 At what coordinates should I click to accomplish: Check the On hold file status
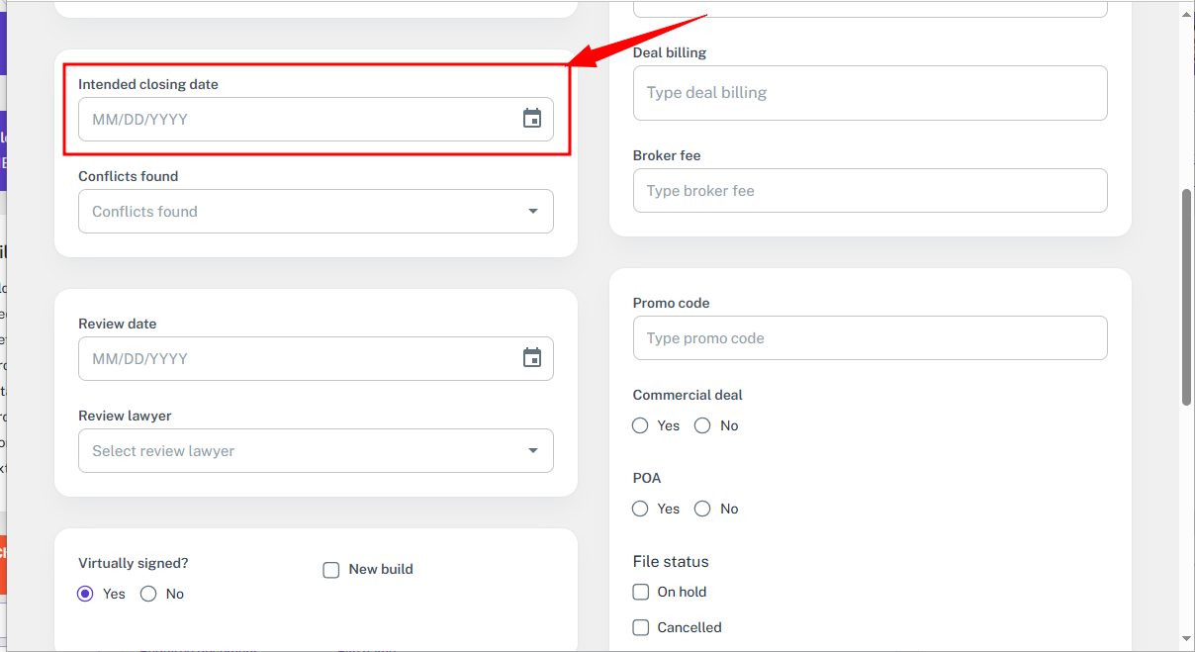[x=641, y=592]
